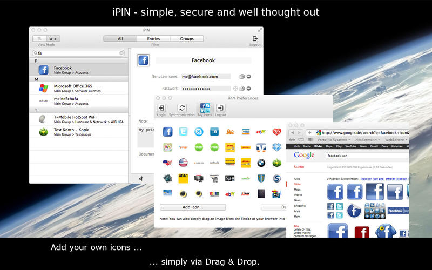Remove the Benutzername field with minus icon
Image resolution: width=432 pixels, height=270 pixels.
(x=249, y=77)
